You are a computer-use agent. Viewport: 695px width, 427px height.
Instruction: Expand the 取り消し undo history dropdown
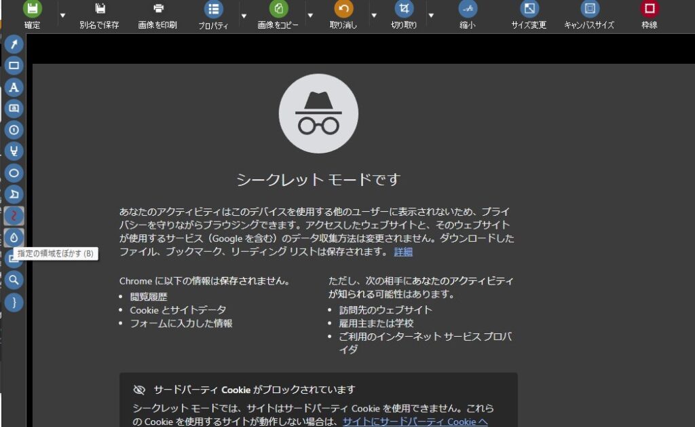point(373,14)
